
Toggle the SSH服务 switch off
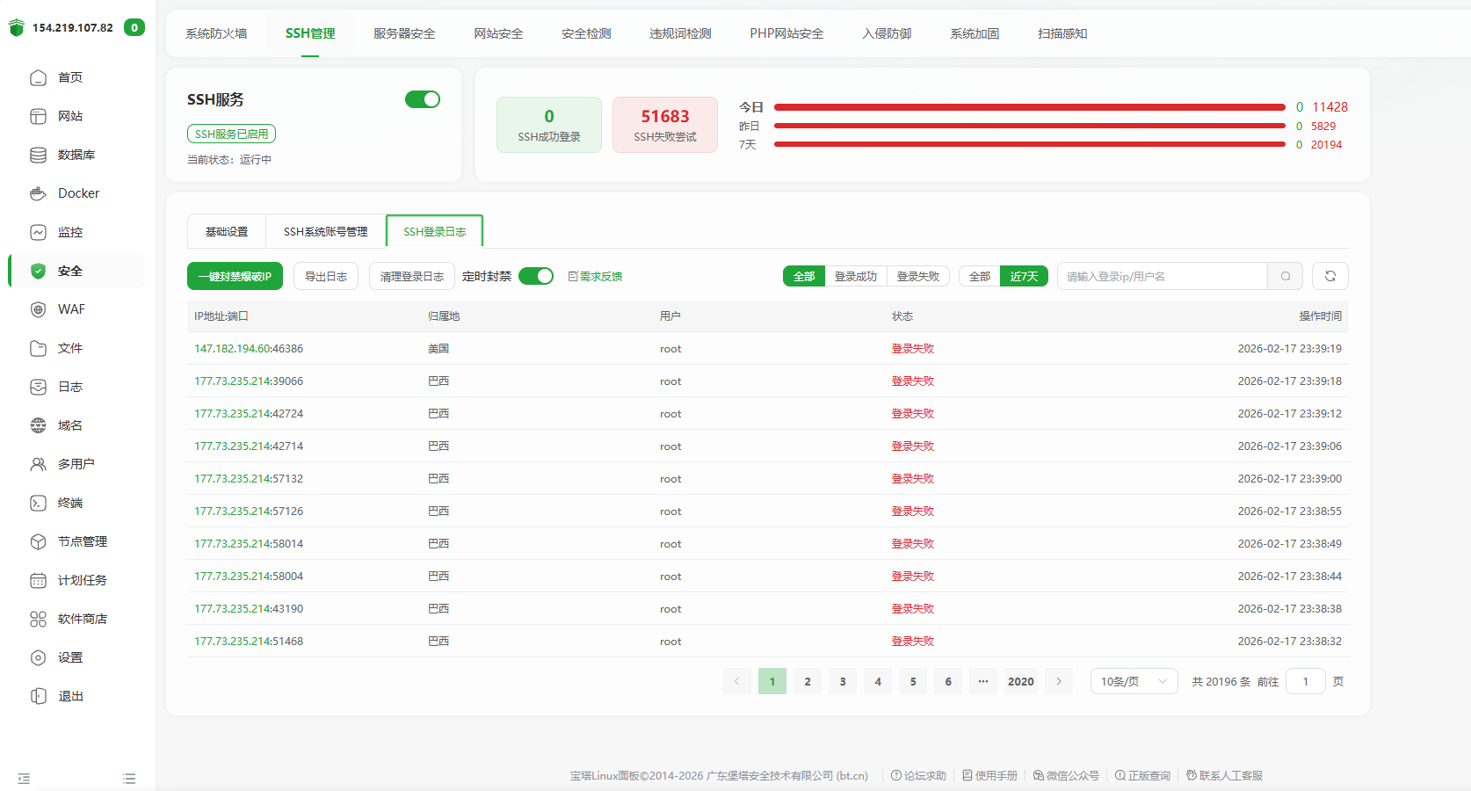(422, 99)
